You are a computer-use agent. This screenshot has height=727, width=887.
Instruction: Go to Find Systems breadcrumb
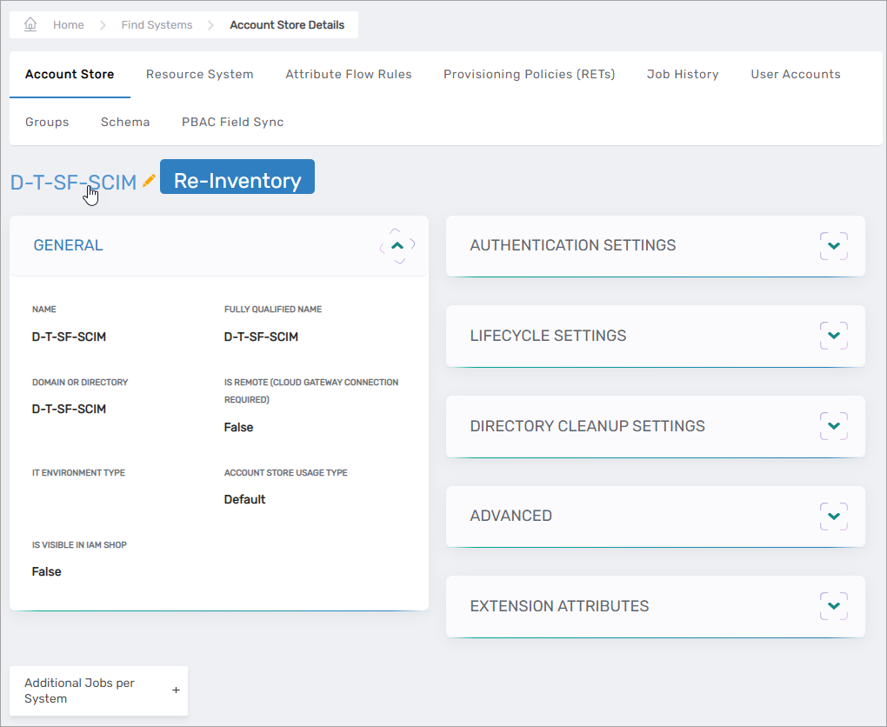point(157,25)
